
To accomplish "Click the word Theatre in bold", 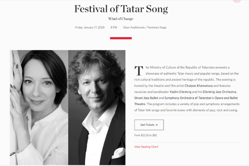I will pyautogui.click(x=140, y=104).
